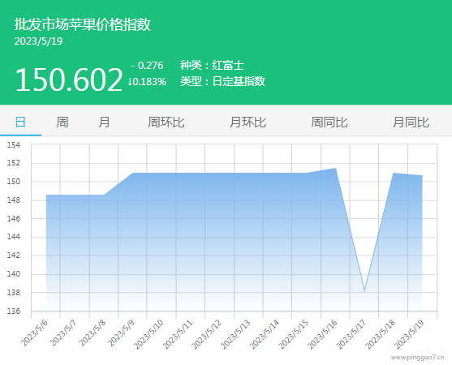Viewport: 452px width, 365px height.
Task: Click the 2023/5/9 data point on chart
Action: pyautogui.click(x=132, y=173)
